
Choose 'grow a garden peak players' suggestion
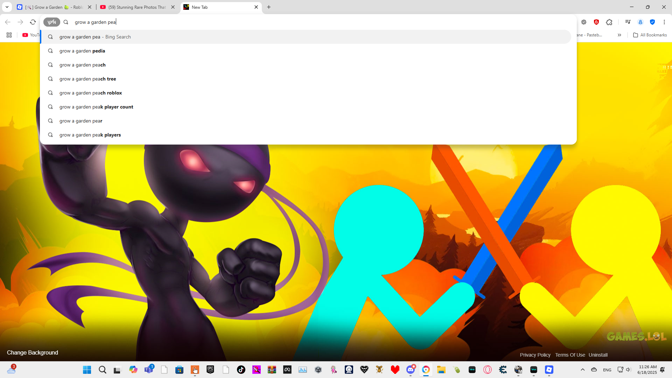point(306,135)
